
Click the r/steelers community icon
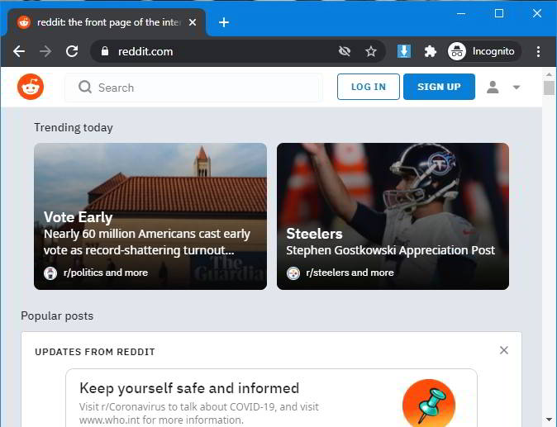pos(293,273)
